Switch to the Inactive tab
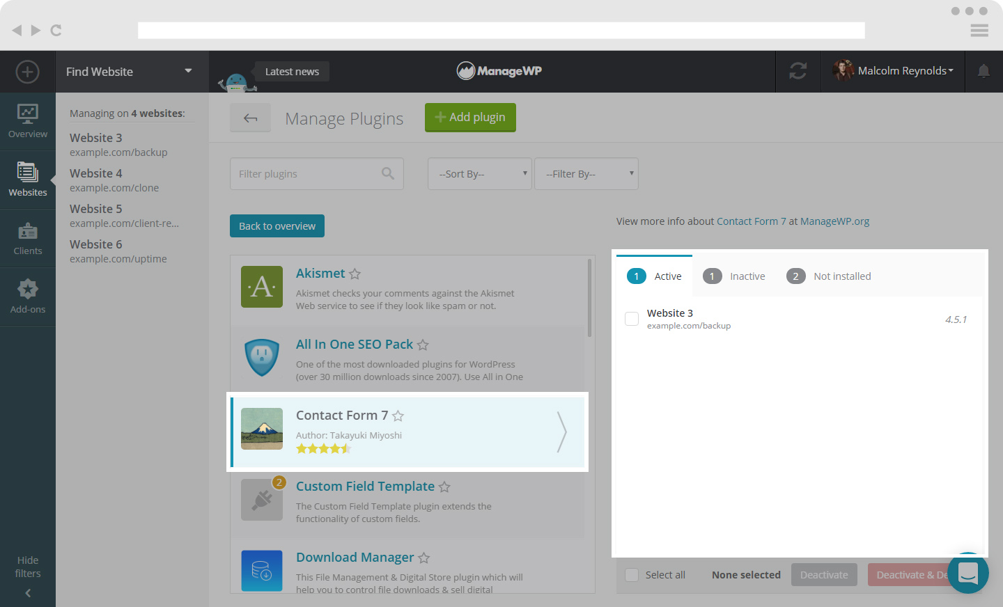Viewport: 1003px width, 607px height. tap(734, 276)
